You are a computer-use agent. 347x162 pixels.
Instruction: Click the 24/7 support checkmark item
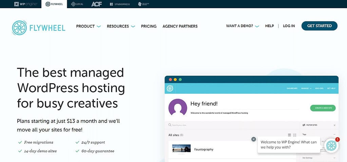point(90,142)
